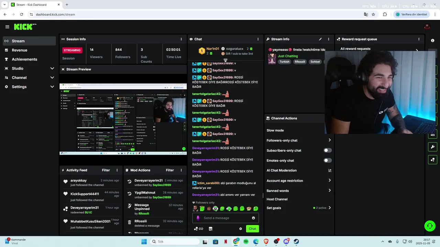The width and height of the screenshot is (440, 247).
Task: Open Followers-only chat chevron
Action: pos(330,140)
